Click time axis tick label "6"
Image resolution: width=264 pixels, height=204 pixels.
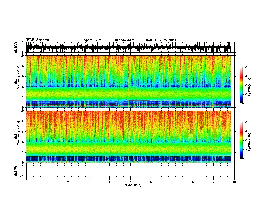tap(151, 182)
